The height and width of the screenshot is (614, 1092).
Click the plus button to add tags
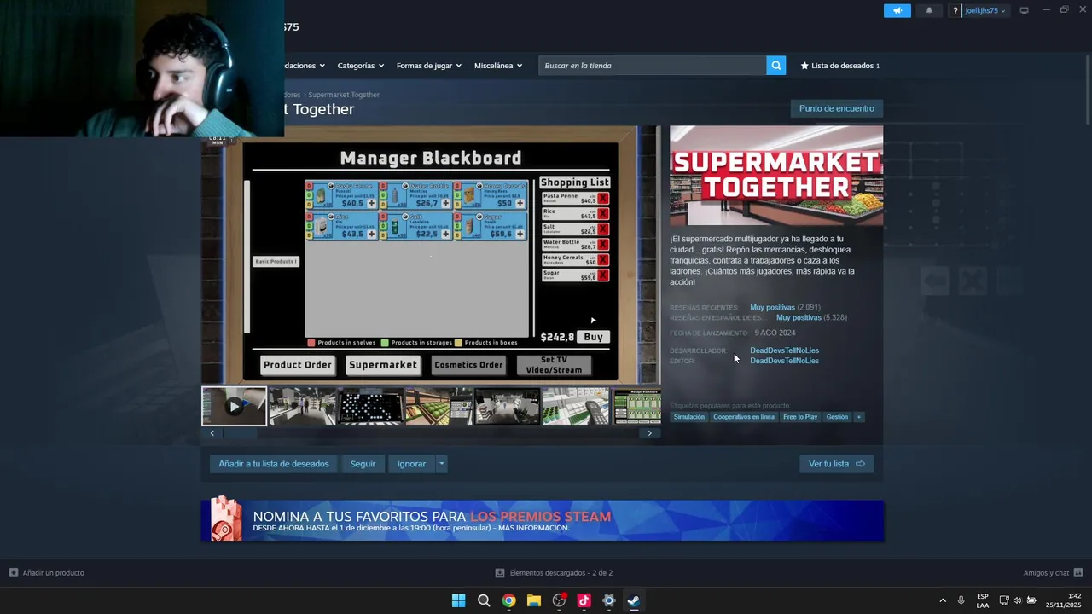(x=859, y=417)
